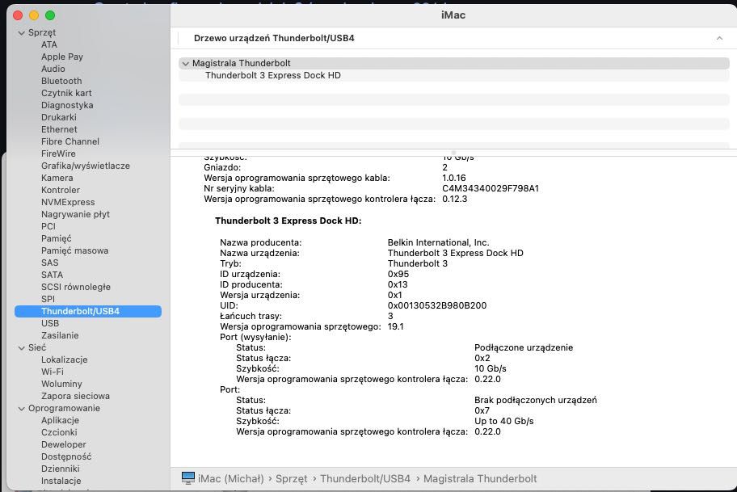Select Instalacje in the sidebar
The width and height of the screenshot is (737, 492).
pyautogui.click(x=61, y=481)
